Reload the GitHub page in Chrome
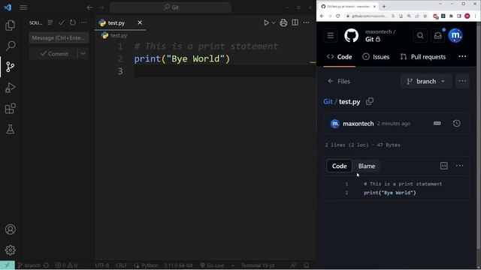The image size is (481, 270). [337, 16]
